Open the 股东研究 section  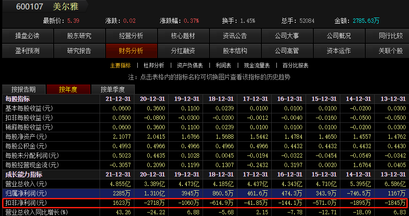point(79,36)
